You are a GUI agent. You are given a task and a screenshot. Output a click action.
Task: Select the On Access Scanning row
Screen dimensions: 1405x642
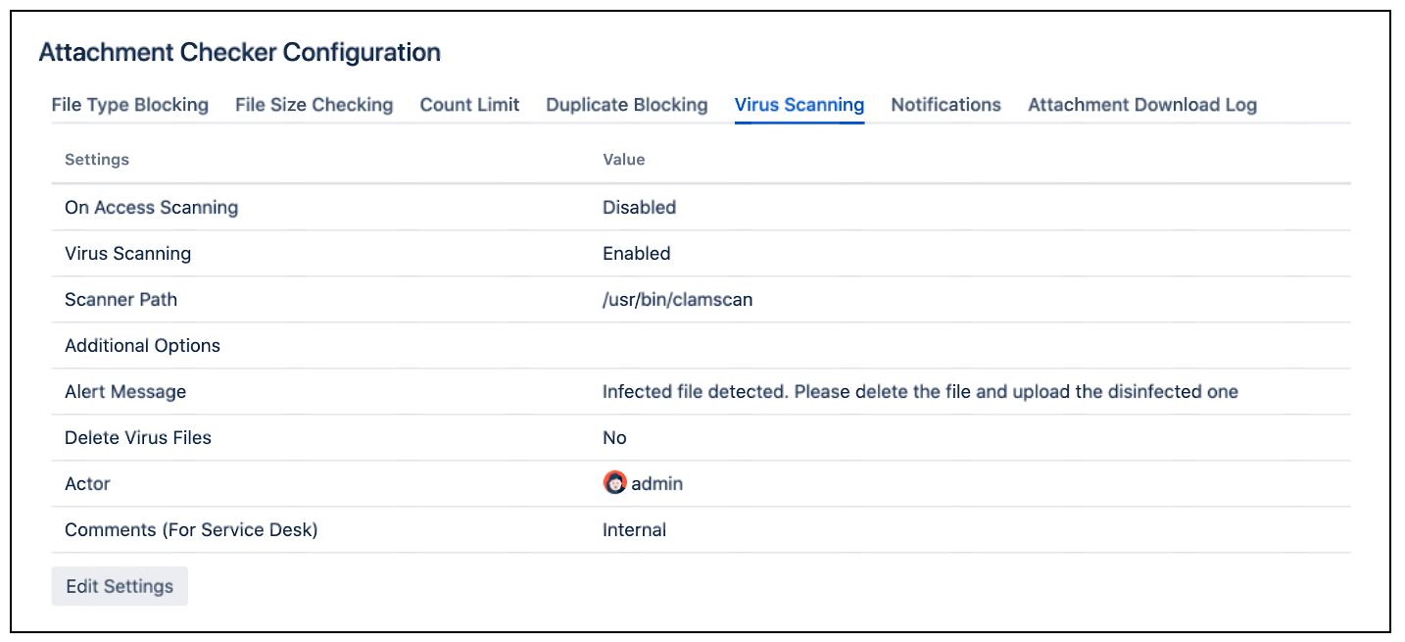click(x=151, y=207)
